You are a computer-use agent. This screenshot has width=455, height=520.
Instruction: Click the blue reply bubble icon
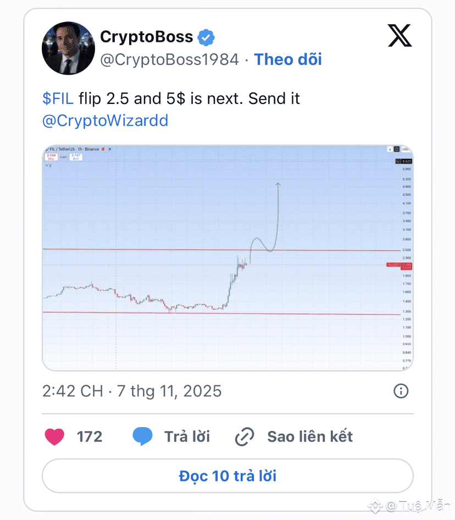(143, 437)
